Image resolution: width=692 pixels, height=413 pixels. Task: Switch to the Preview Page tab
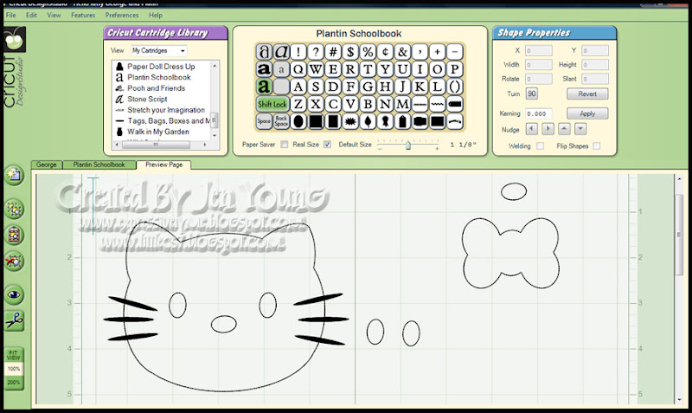[x=163, y=165]
